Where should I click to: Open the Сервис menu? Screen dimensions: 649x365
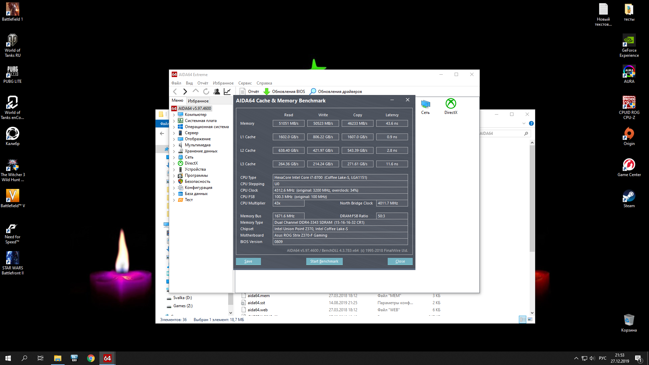[245, 83]
